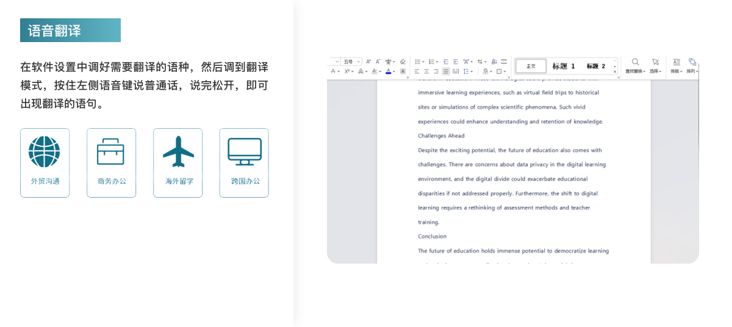Increase font size with A+ icon

(x=368, y=62)
